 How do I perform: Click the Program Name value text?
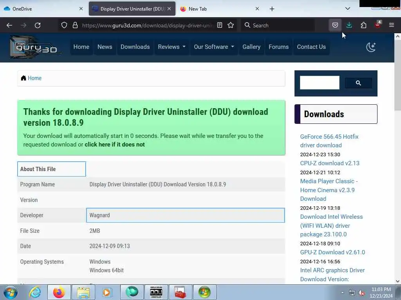157,184
